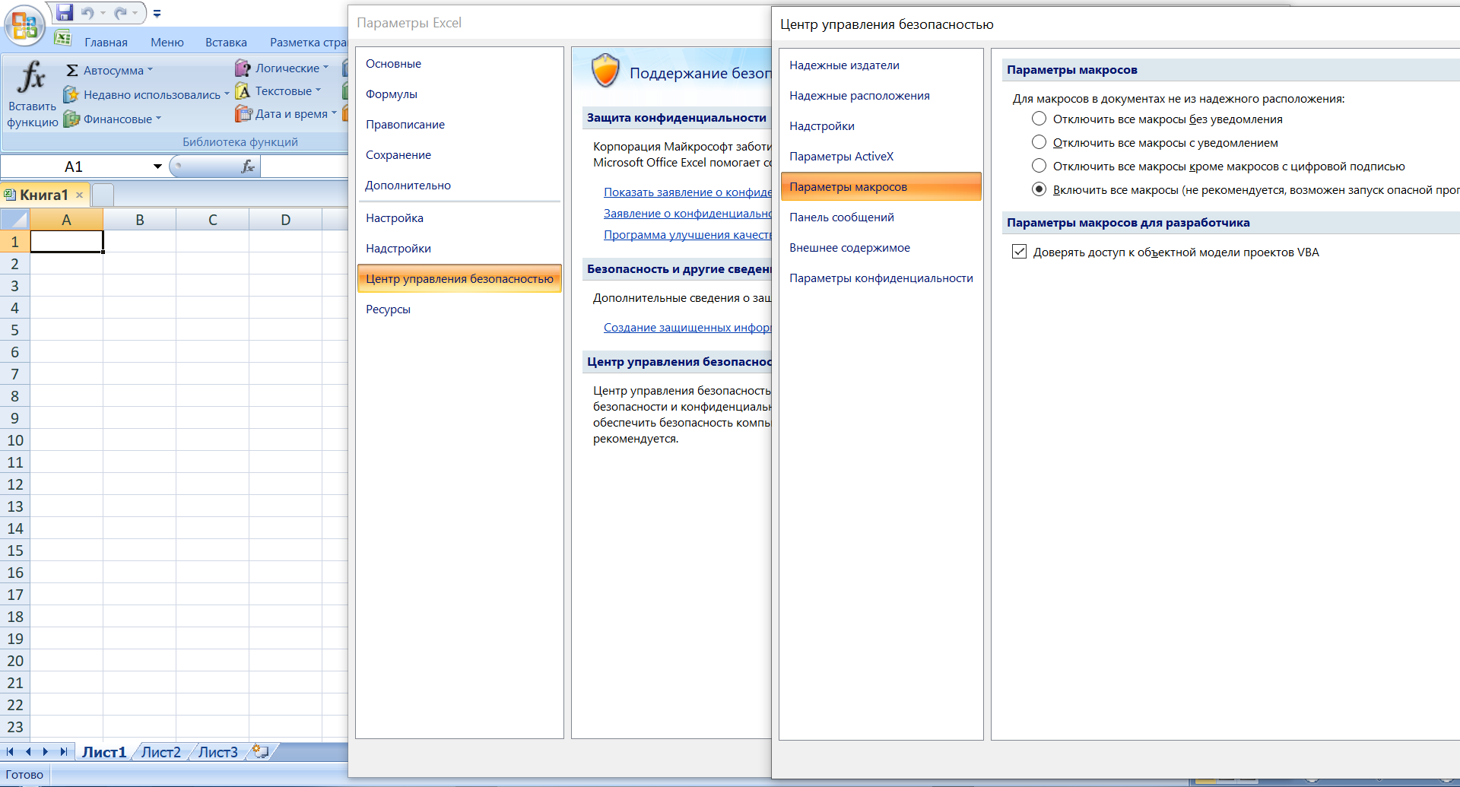Switch to Лист2 sheet tab
The image size is (1460, 787).
click(x=161, y=752)
